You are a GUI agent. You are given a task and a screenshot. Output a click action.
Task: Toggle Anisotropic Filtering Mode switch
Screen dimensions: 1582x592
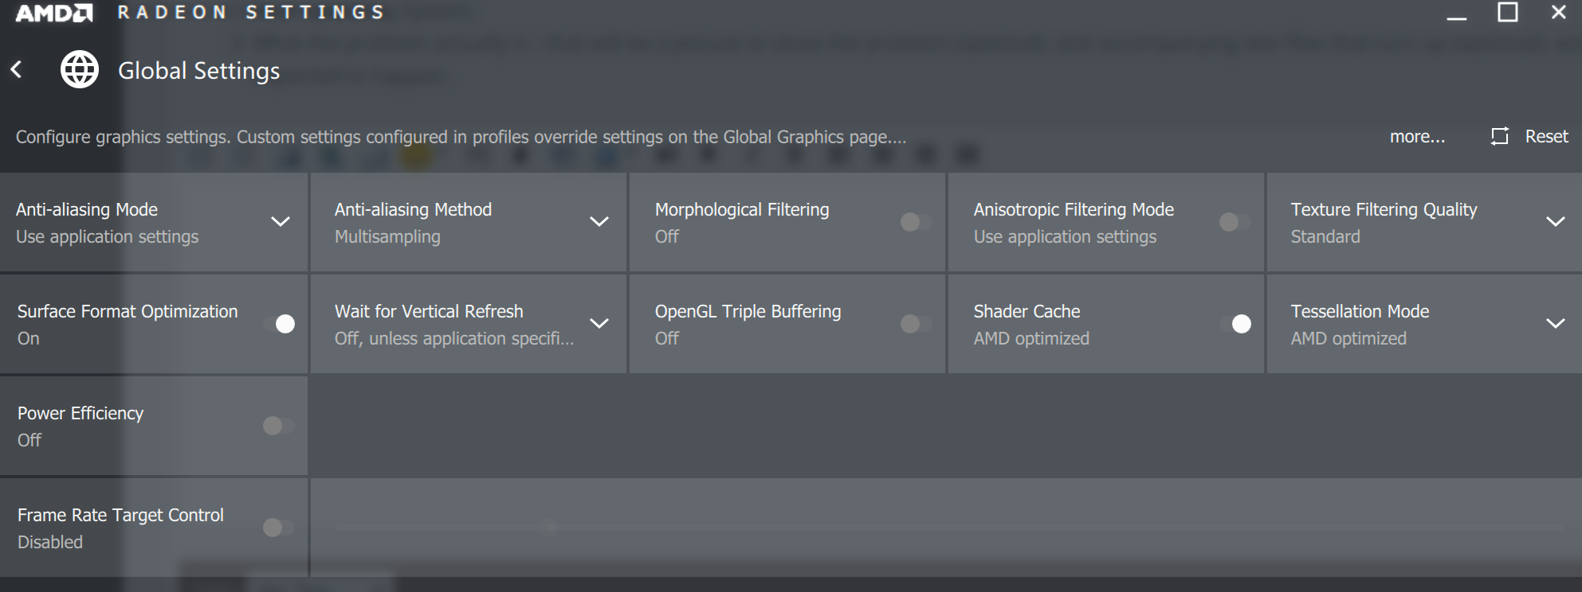tap(1235, 222)
